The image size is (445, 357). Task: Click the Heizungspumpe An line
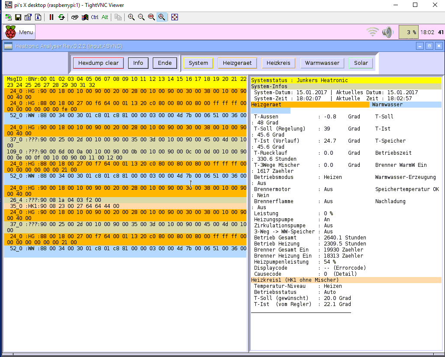(x=292, y=220)
